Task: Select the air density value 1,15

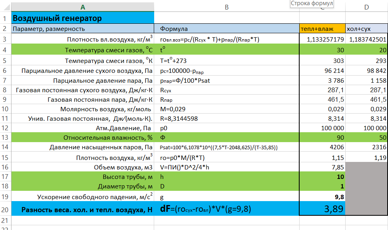Action: pyautogui.click(x=323, y=158)
